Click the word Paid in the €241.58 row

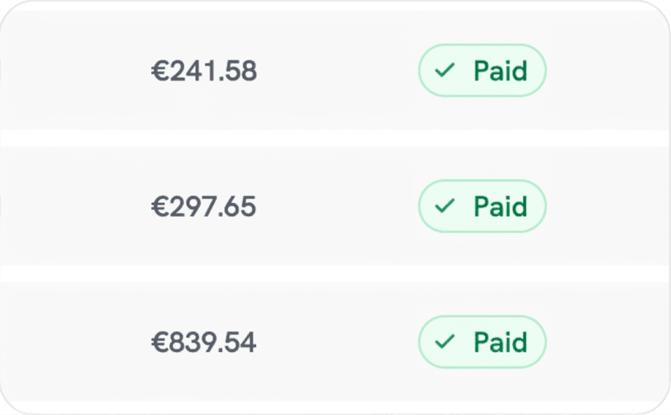500,71
